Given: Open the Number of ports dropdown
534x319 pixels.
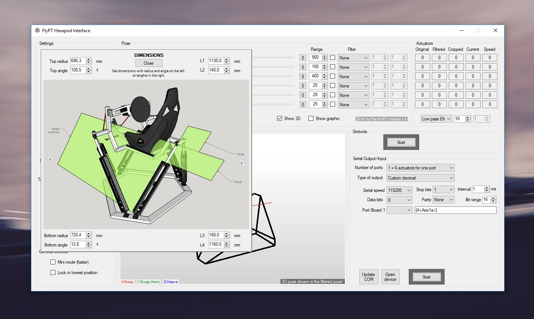Looking at the screenshot, I should click(420, 168).
